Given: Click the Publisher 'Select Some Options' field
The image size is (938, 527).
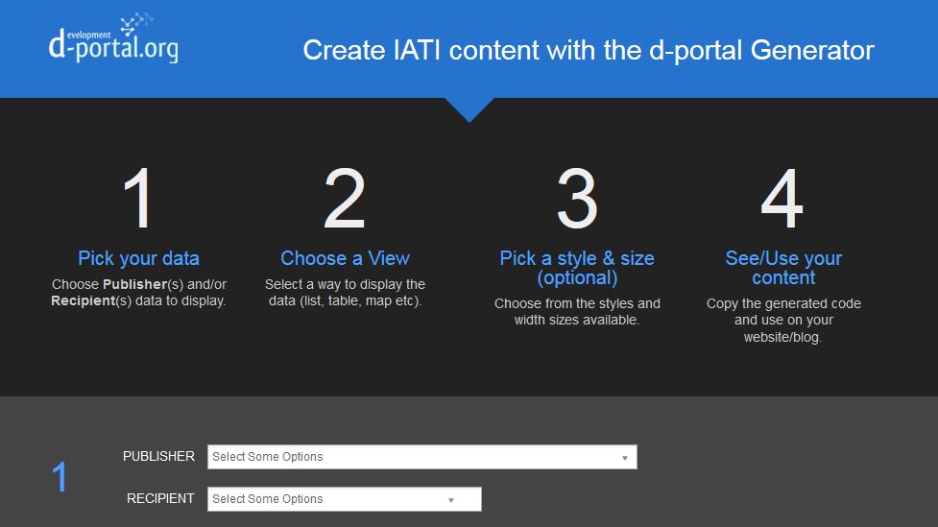Looking at the screenshot, I should pyautogui.click(x=421, y=457).
